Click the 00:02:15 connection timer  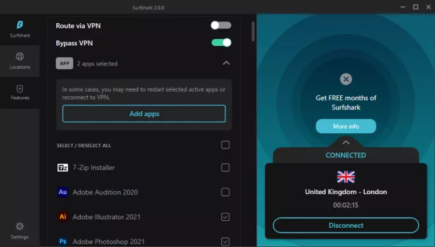[x=346, y=205]
